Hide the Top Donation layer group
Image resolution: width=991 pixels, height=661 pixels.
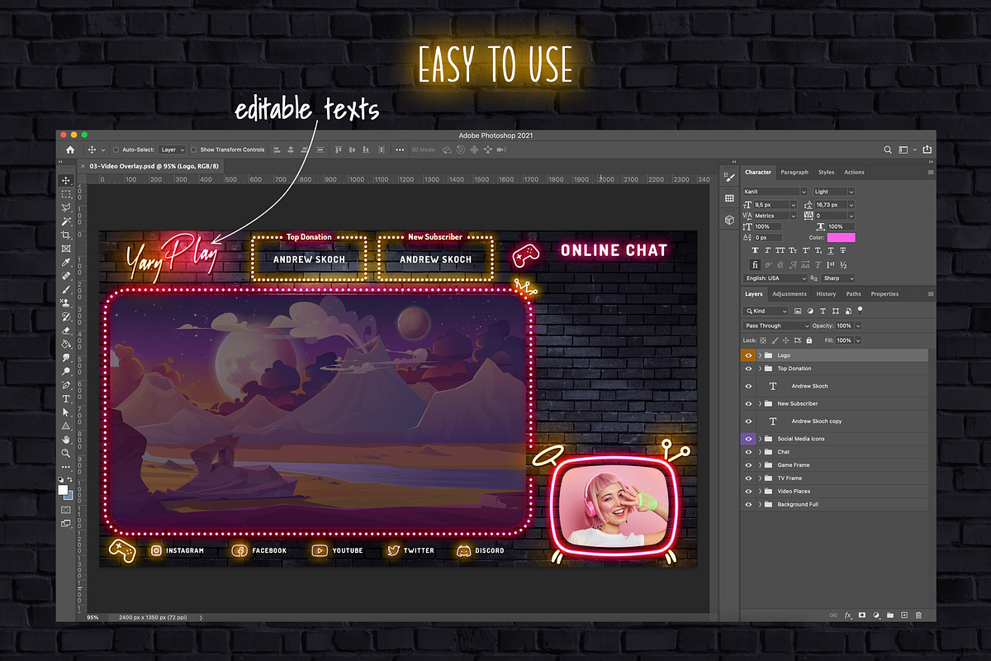(748, 369)
